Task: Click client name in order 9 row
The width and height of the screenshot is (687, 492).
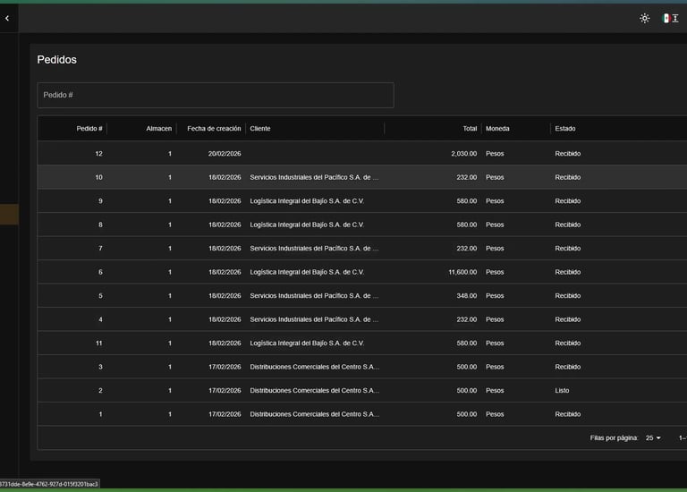Action: [x=307, y=201]
